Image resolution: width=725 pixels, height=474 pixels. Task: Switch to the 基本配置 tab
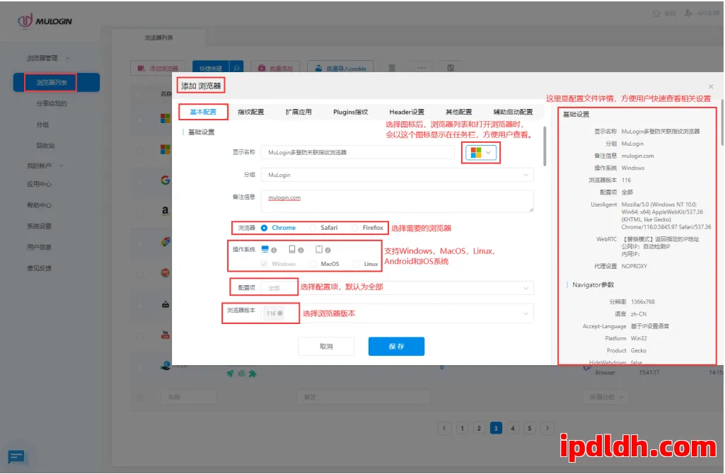click(203, 112)
